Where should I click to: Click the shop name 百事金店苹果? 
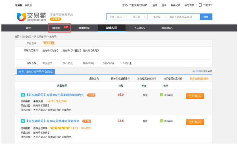(x=40, y=128)
